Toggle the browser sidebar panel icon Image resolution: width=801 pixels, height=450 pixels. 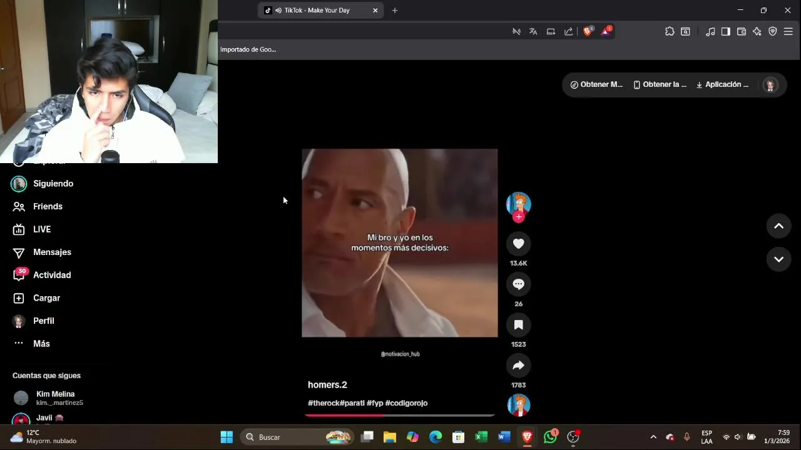726,32
